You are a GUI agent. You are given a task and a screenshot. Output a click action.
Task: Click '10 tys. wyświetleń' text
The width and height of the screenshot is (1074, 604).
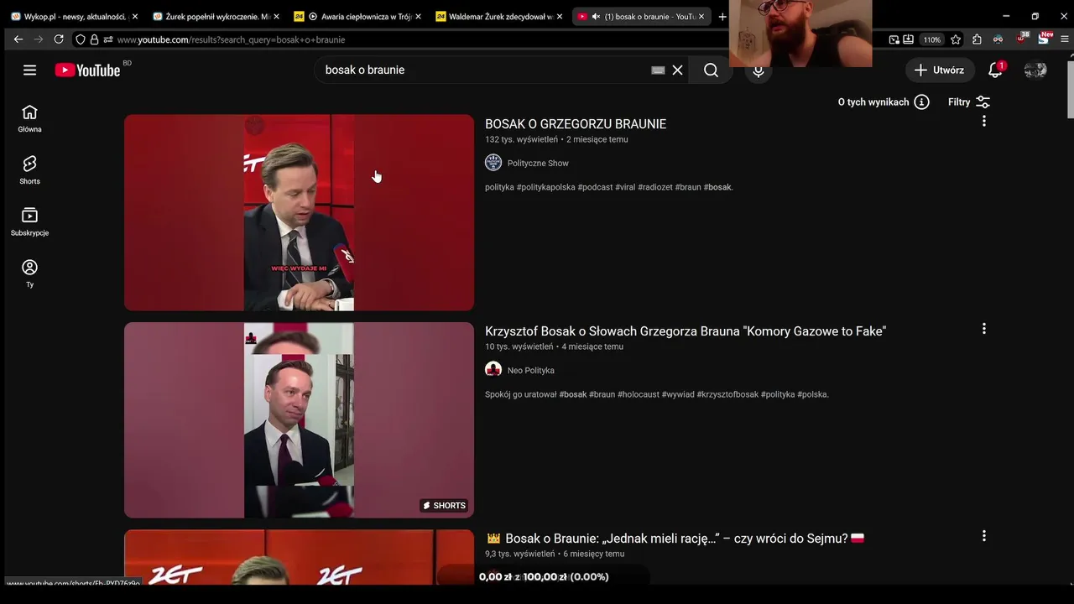tap(519, 346)
